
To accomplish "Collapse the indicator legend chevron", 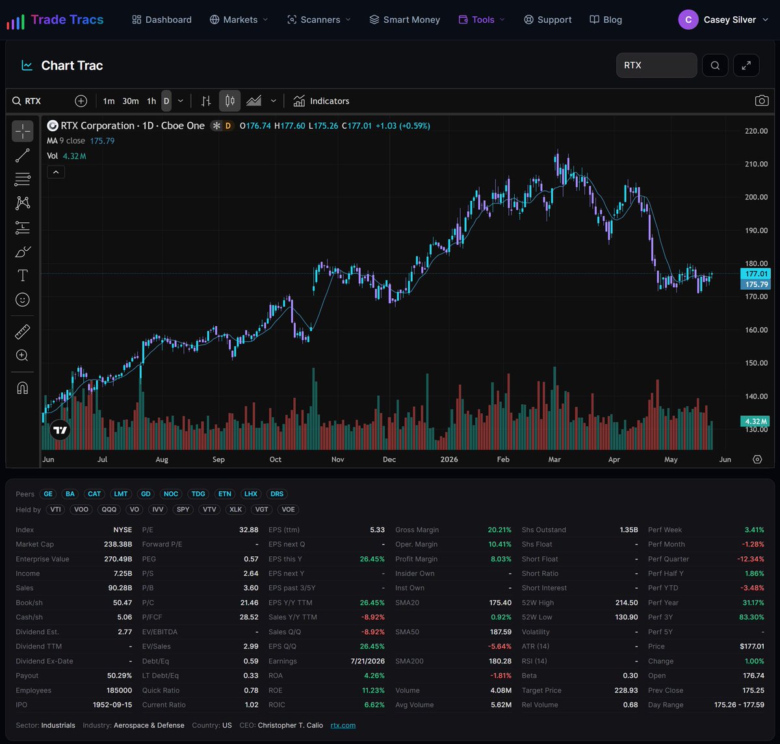I will point(56,172).
